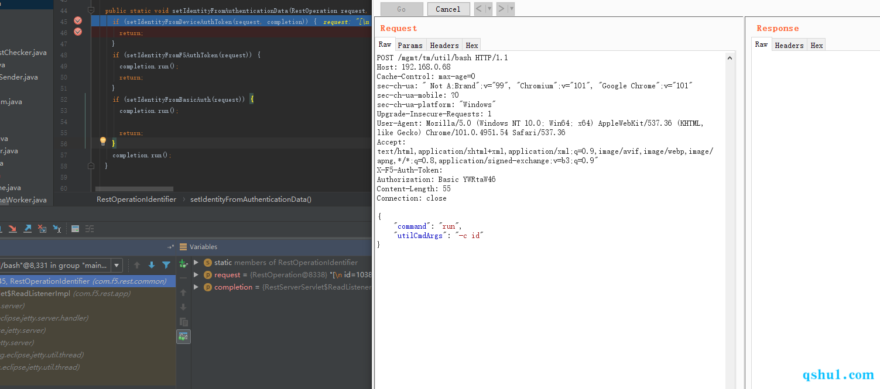Click the remove watch minus icon
This screenshot has height=389, width=880.
pos(183,277)
